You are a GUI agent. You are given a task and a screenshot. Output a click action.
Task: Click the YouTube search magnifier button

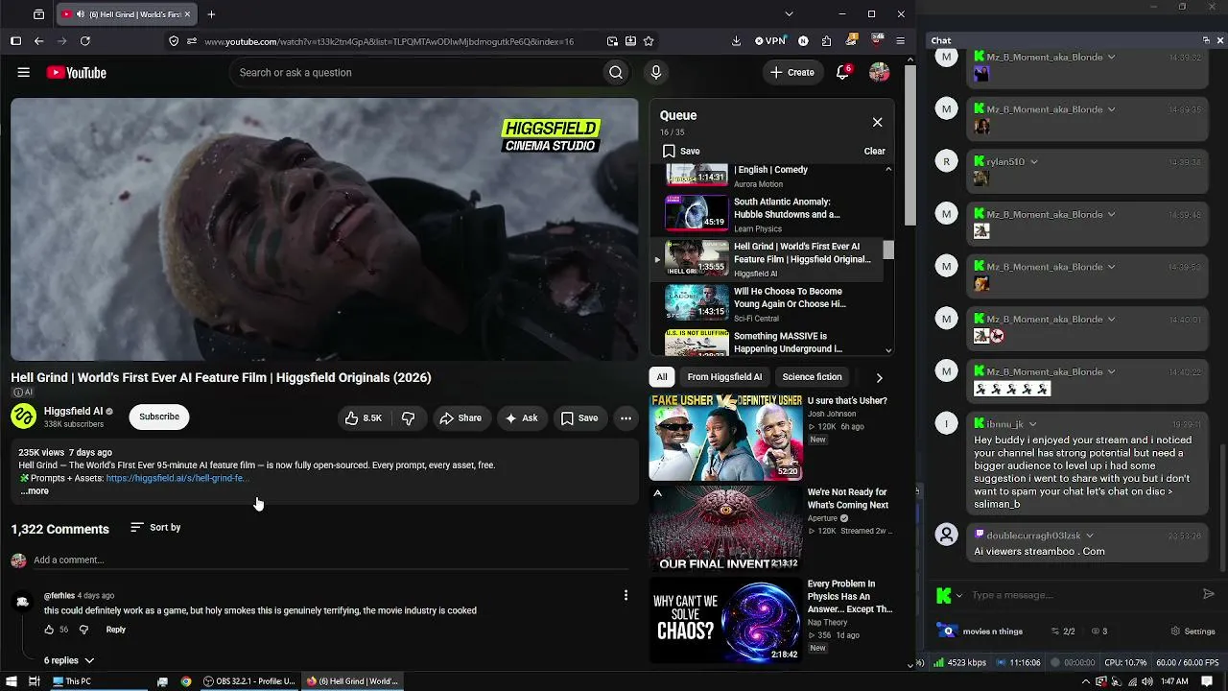tap(616, 73)
